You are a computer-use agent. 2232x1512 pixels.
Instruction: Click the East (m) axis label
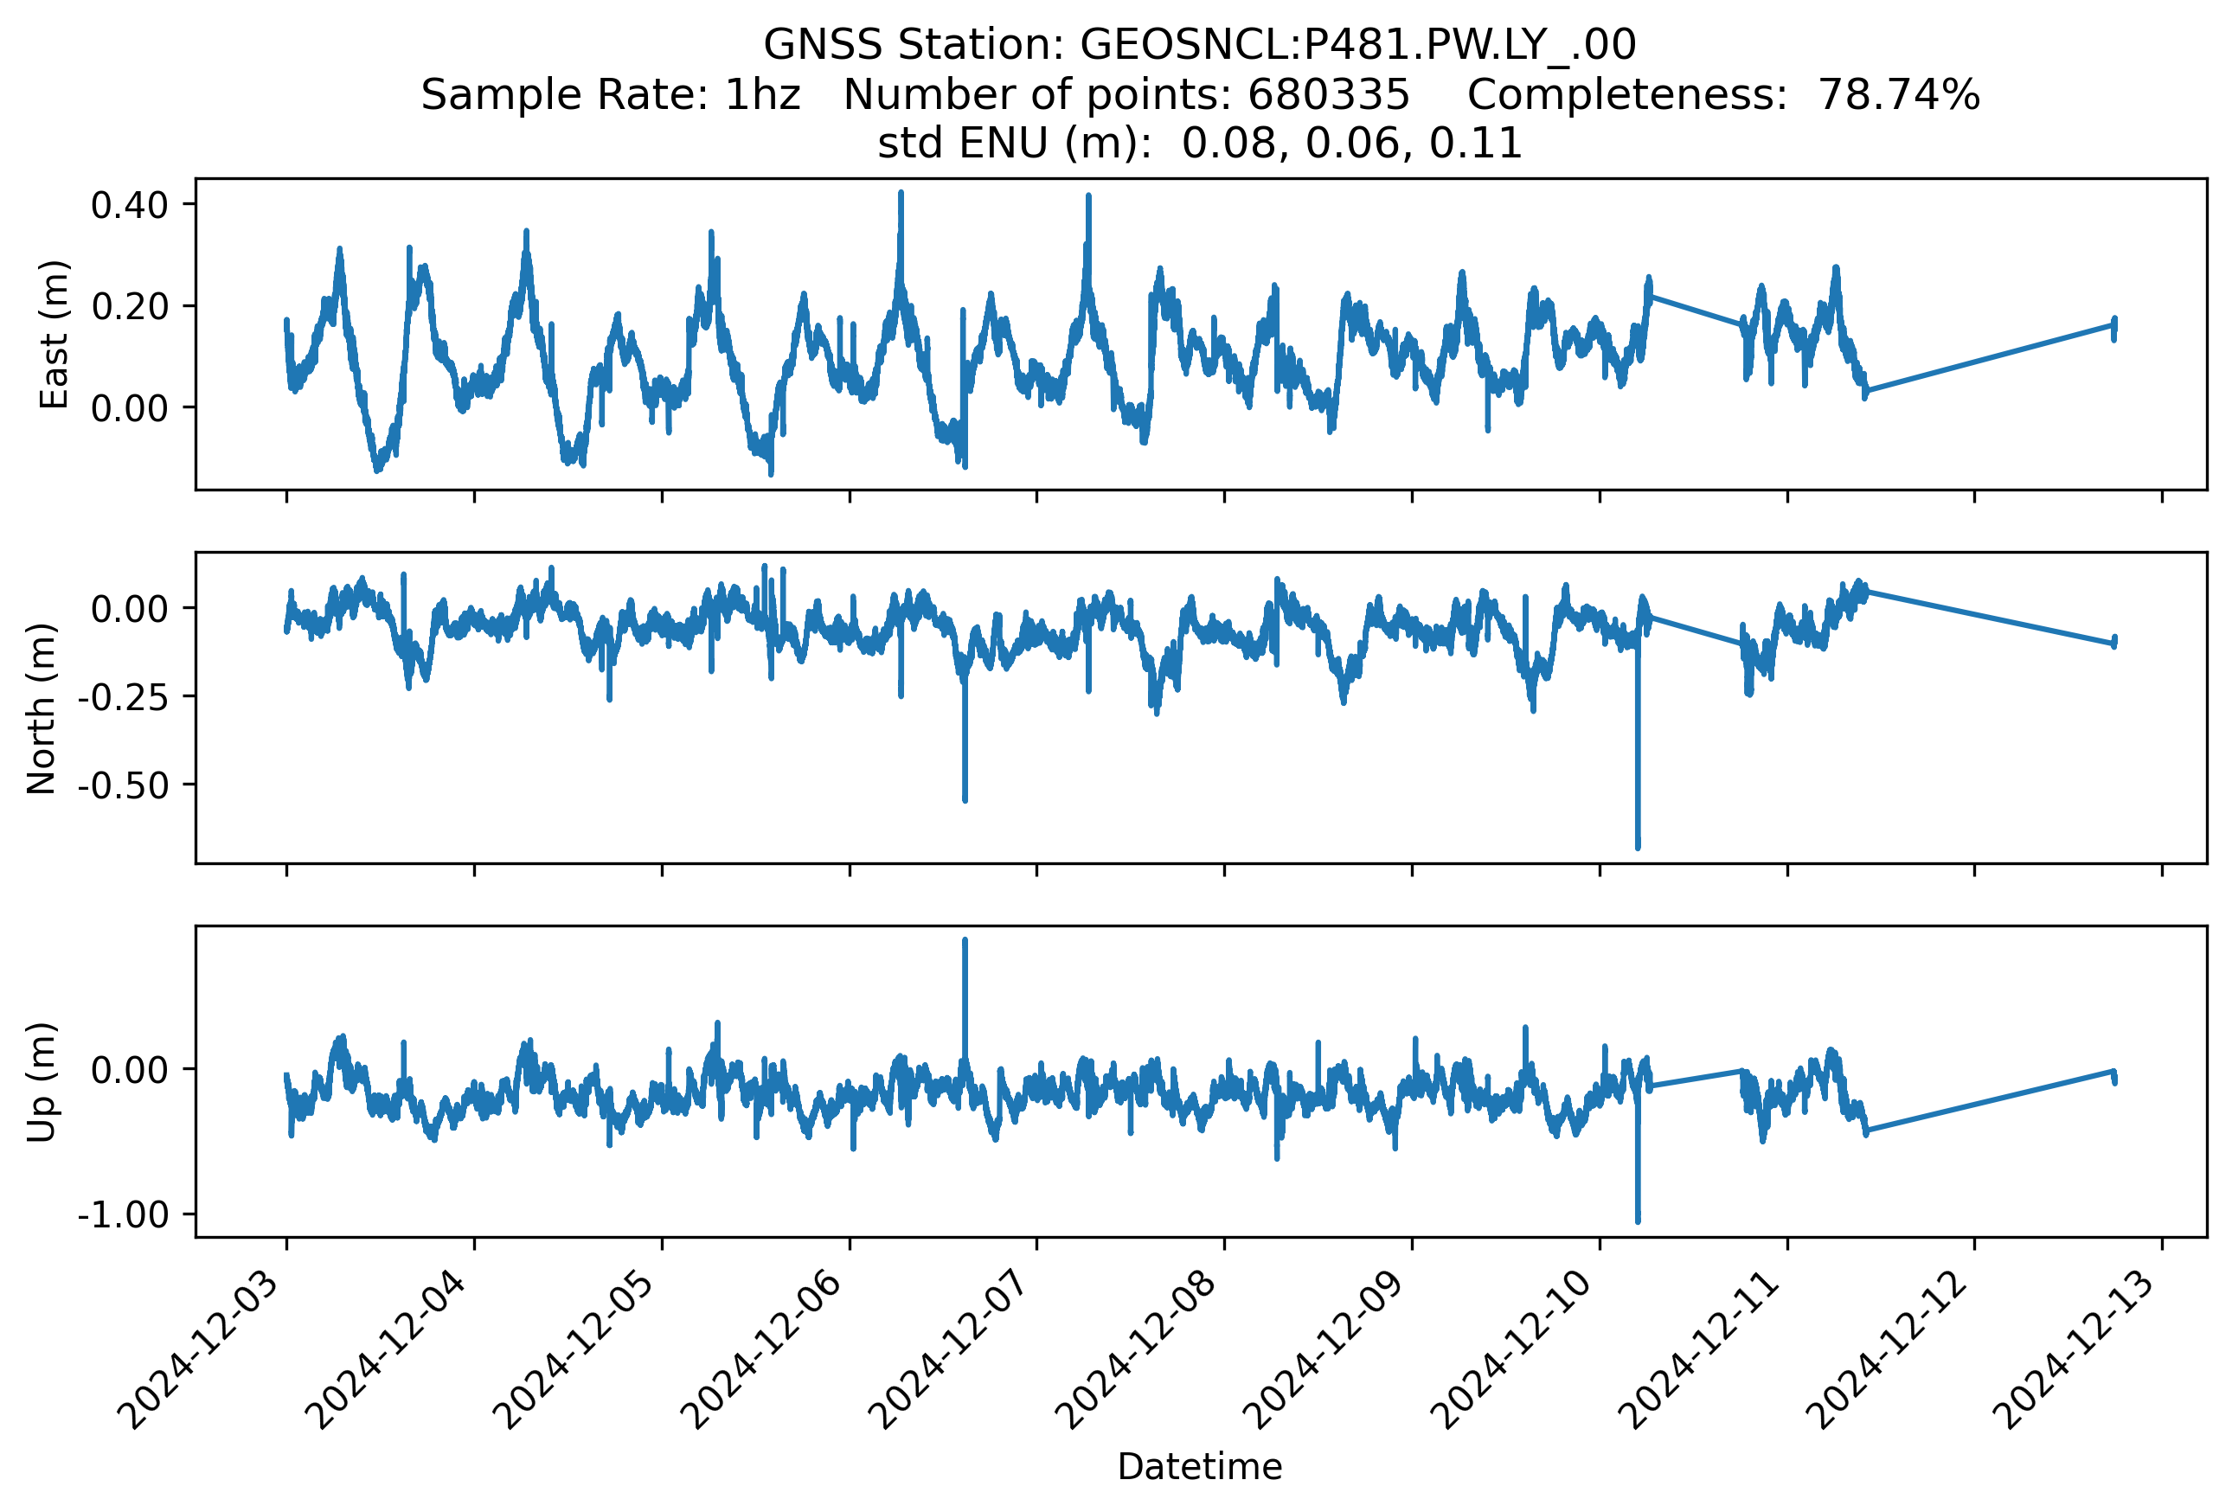[55, 334]
